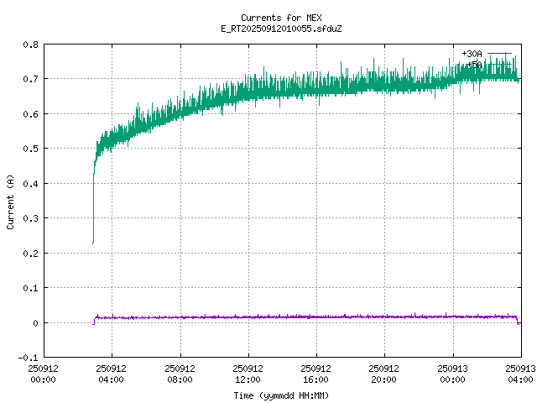This screenshot has height=403, width=537.
Task: Select the purple +30A legend line sample
Action: 499,53
